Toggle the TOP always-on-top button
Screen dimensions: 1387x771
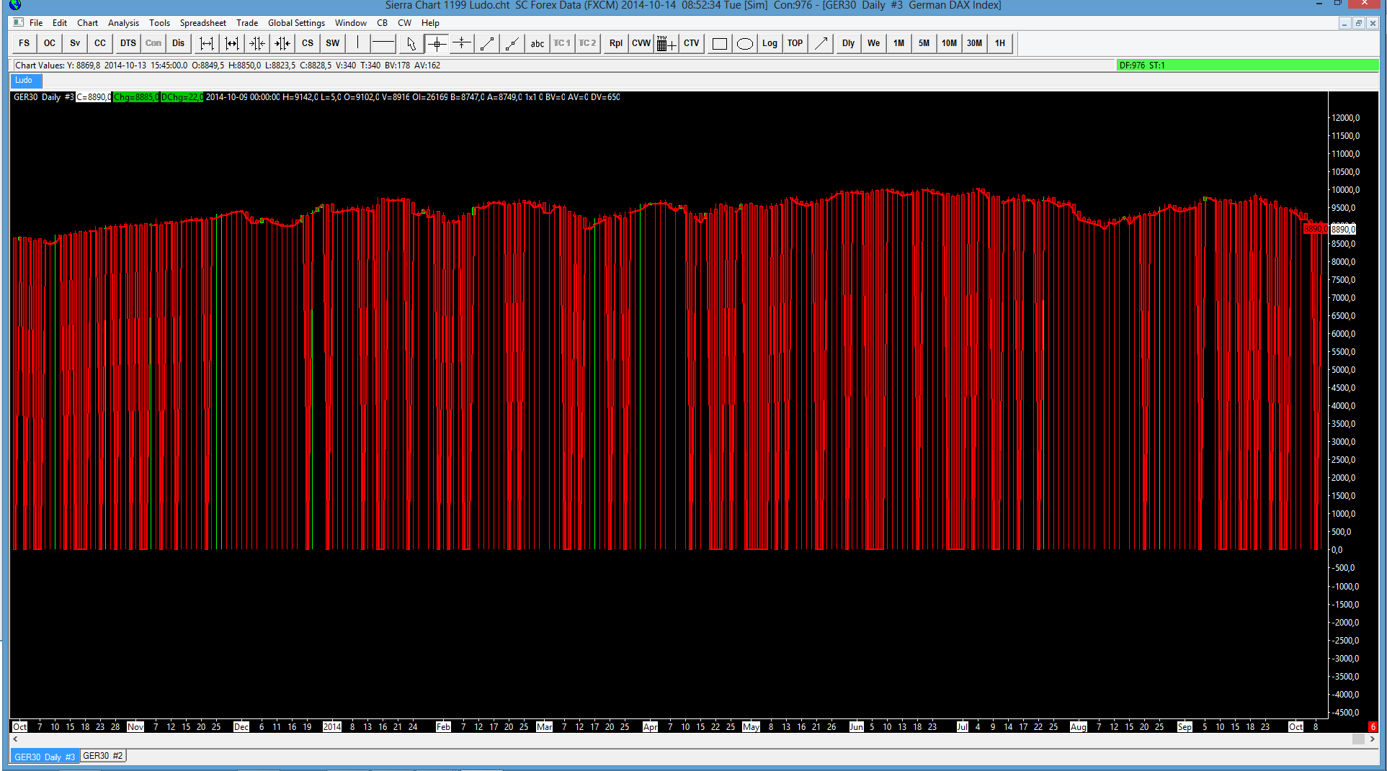[795, 43]
